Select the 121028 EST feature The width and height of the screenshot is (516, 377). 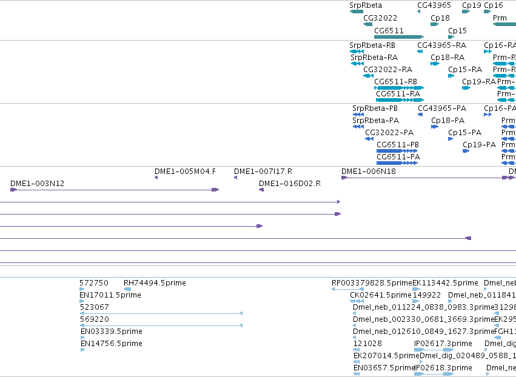(x=357, y=350)
